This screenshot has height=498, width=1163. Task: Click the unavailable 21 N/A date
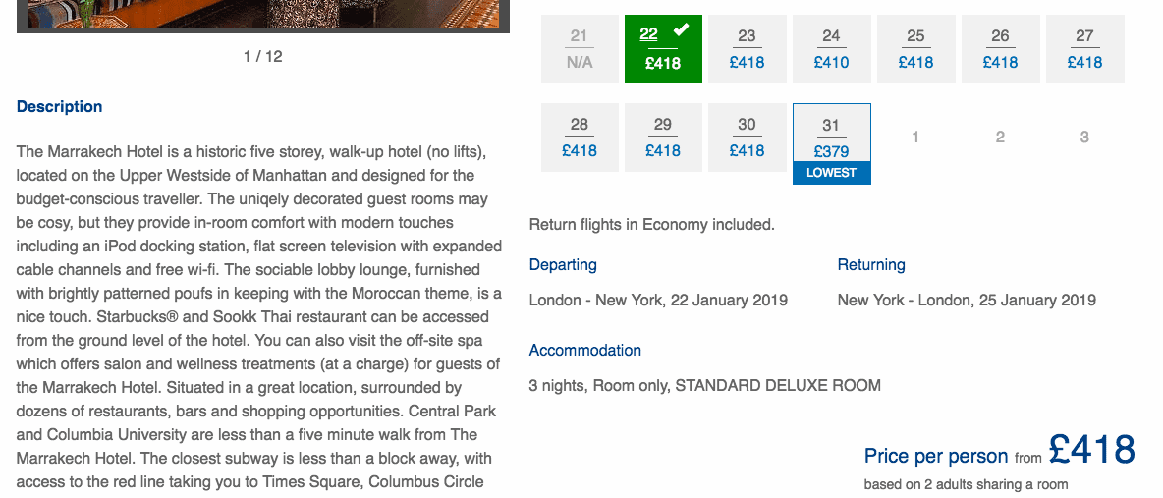[580, 49]
